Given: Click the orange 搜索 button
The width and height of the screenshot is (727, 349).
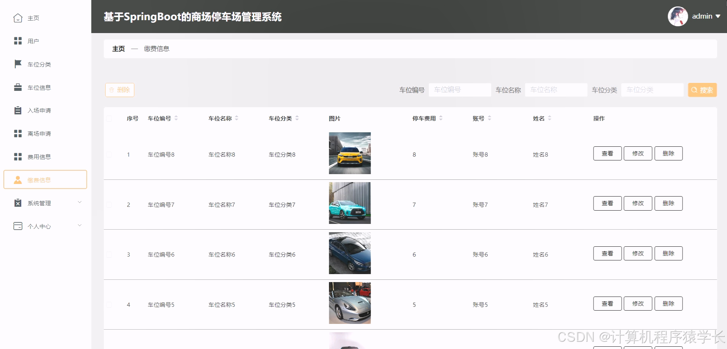Looking at the screenshot, I should click(x=702, y=90).
